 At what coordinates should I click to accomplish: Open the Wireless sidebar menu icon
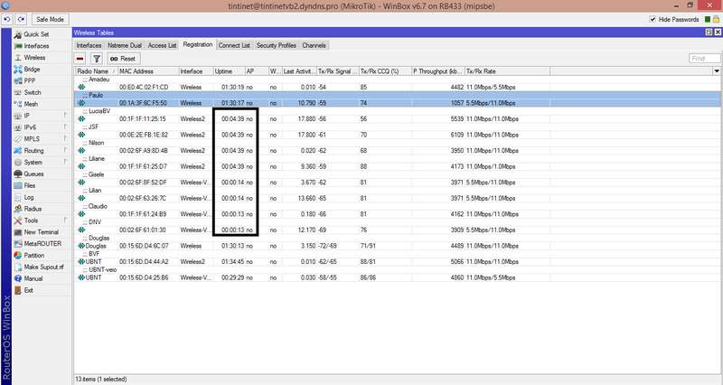tap(18, 58)
